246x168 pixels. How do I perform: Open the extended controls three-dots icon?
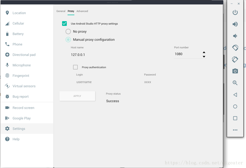click(x=235, y=130)
